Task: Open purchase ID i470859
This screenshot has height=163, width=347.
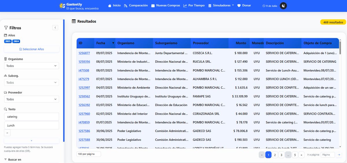Action: (84, 122)
